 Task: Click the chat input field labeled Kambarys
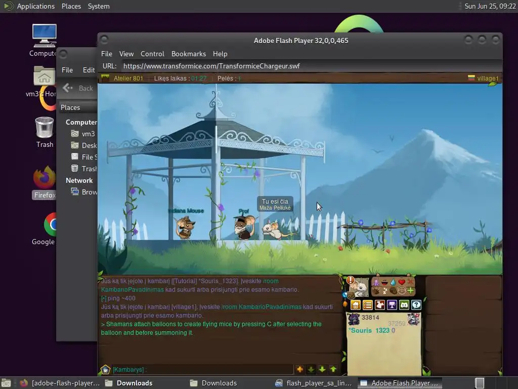pyautogui.click(x=202, y=369)
